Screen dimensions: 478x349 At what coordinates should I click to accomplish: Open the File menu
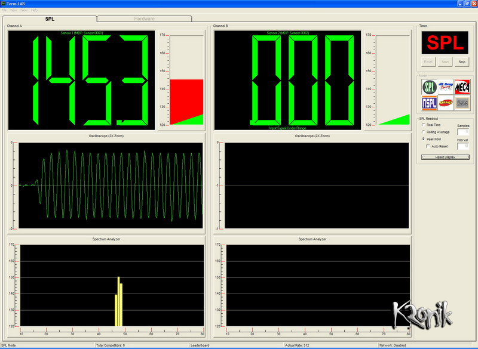point(4,11)
